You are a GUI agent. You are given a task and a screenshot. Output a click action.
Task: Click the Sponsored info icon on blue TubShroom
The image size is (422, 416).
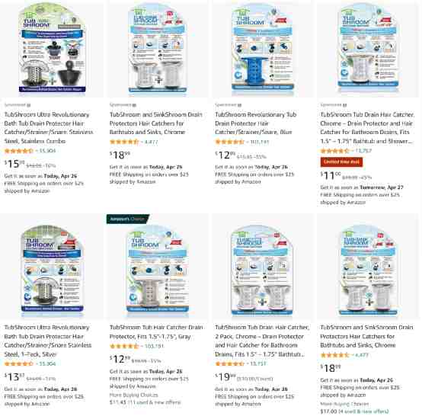(239, 105)
